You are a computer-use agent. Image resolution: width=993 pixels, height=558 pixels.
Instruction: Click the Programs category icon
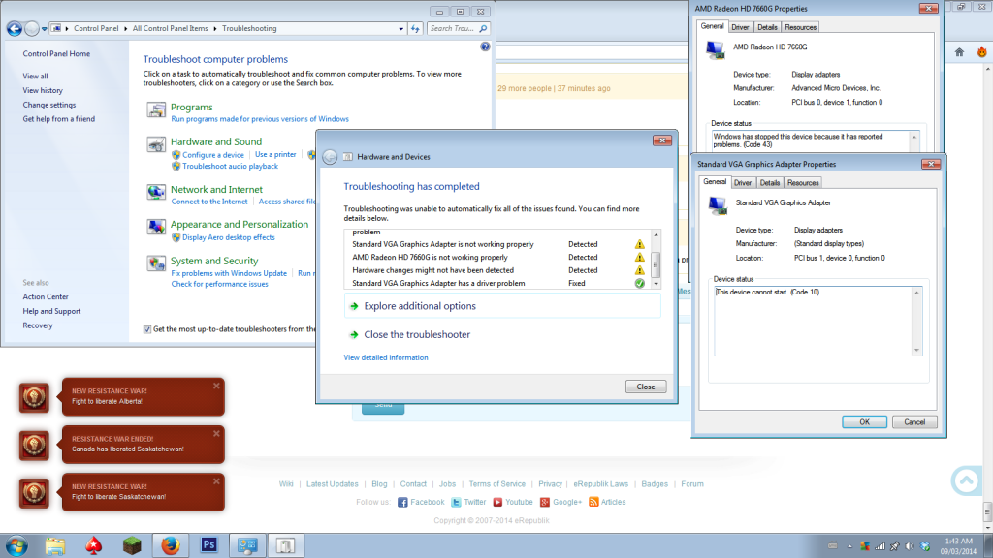[156, 110]
